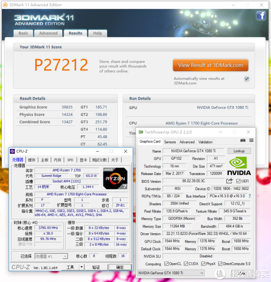
Task: Click the Lookup button in GPU-Z
Action: [239, 151]
